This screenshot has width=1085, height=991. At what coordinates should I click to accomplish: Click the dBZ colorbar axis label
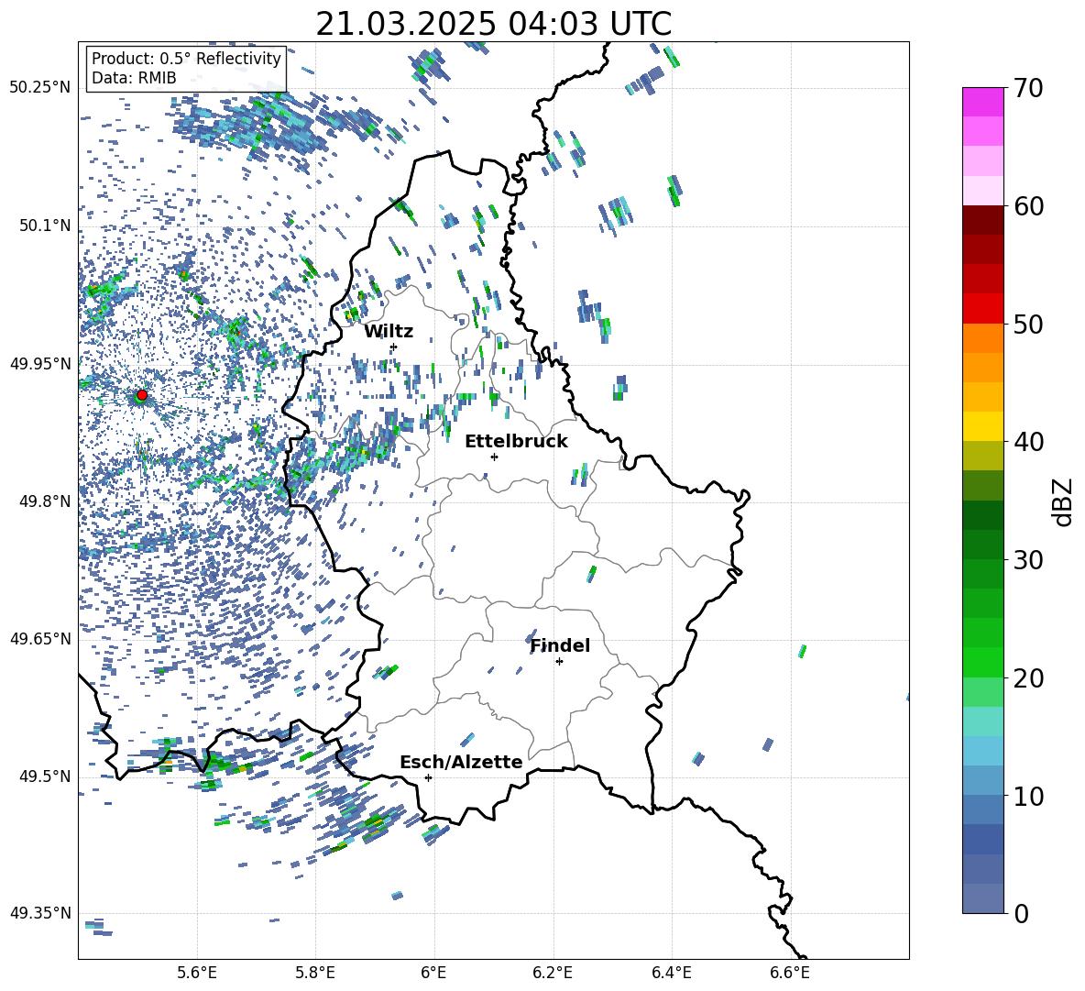coord(1064,501)
